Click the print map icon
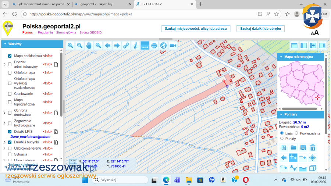Image resolution: width=331 pixels, height=186 pixels. pyautogui.click(x=154, y=46)
